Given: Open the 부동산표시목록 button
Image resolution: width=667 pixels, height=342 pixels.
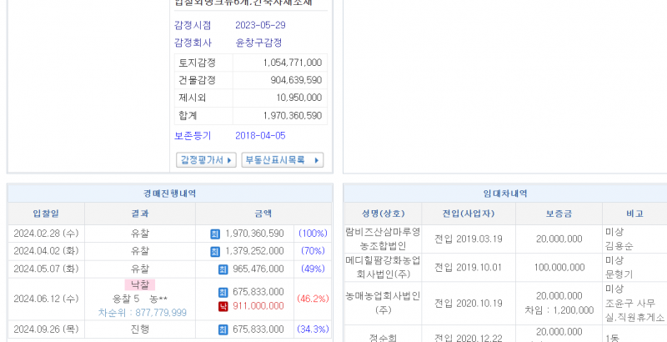Looking at the screenshot, I should pos(282,160).
